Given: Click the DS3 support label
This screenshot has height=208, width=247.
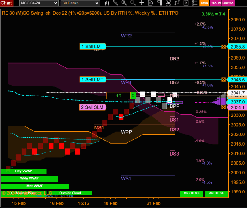Looking at the screenshot, I should [174, 154].
